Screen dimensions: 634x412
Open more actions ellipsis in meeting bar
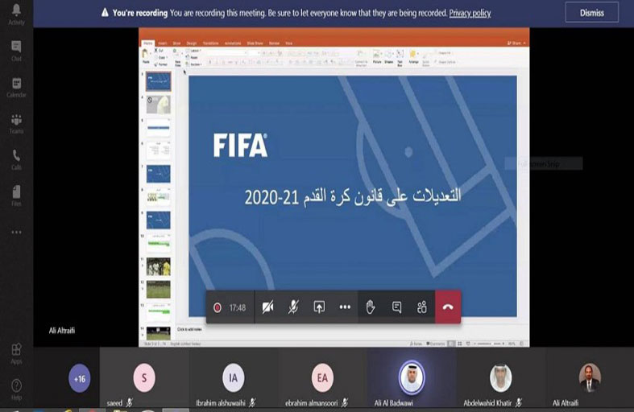[345, 307]
